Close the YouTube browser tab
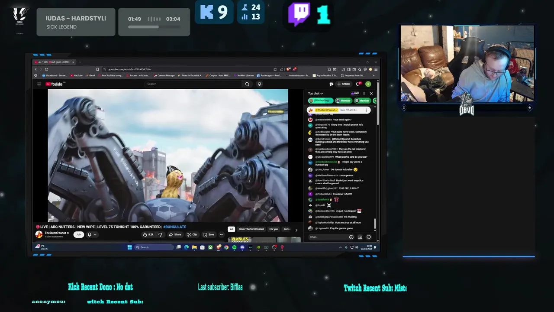 (x=73, y=62)
